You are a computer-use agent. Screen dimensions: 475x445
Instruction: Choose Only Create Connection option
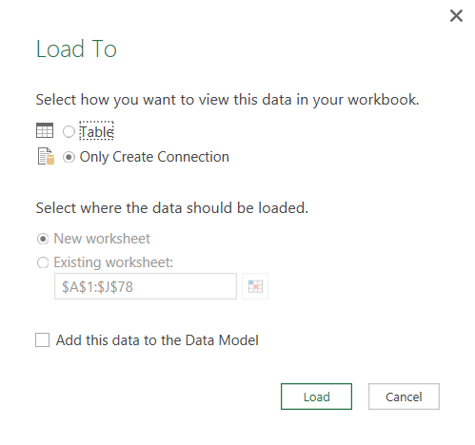click(69, 157)
